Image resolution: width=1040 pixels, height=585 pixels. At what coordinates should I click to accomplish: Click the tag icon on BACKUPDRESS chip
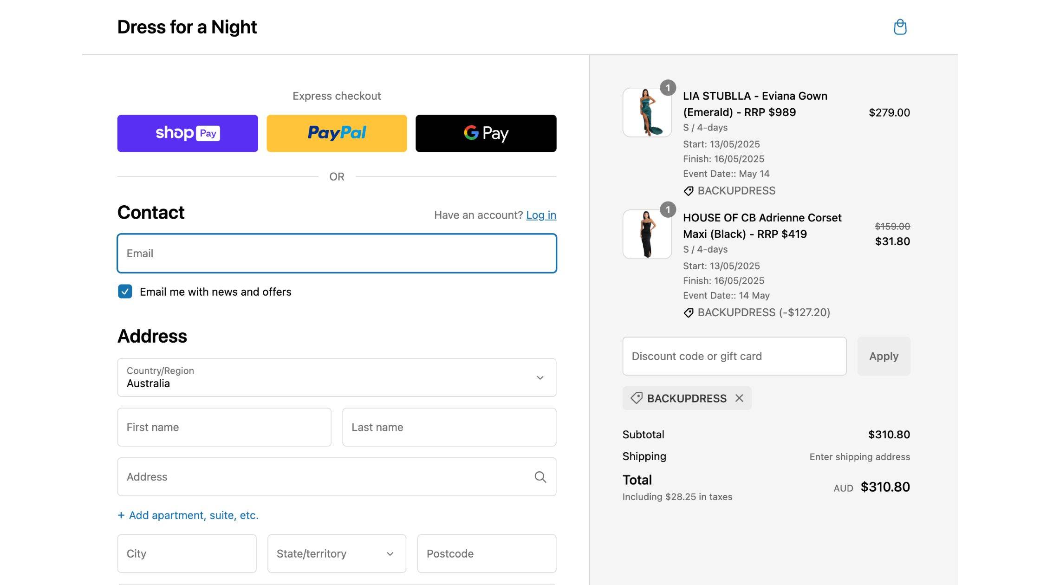click(637, 398)
